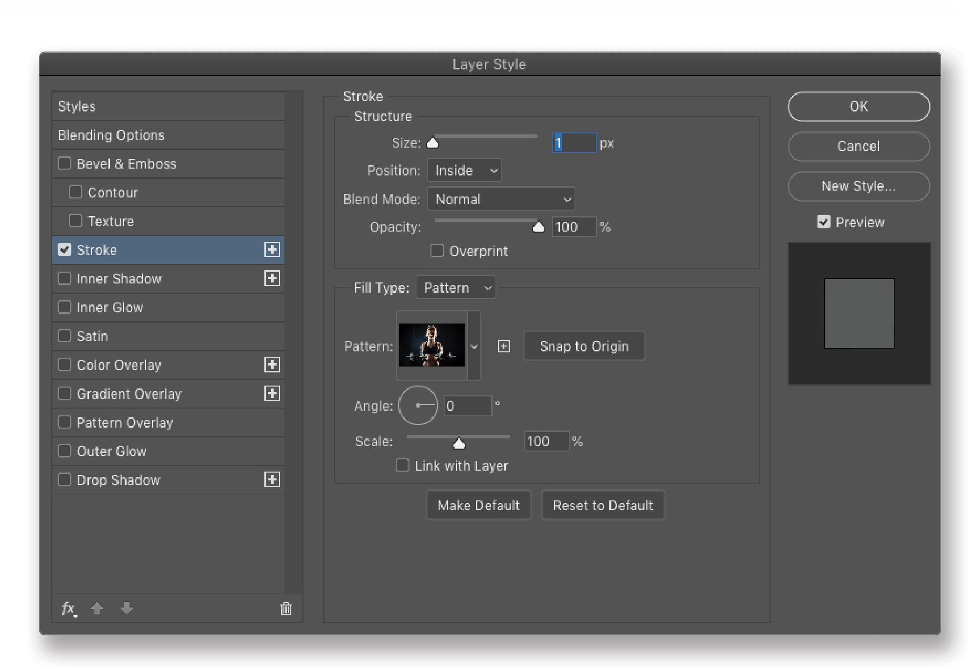Move effect up with arrow icon
The image size is (968, 670).
[x=97, y=608]
